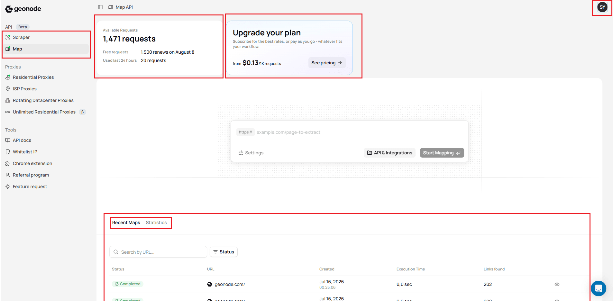Click the Map sidebar icon
The image size is (613, 301).
point(8,49)
